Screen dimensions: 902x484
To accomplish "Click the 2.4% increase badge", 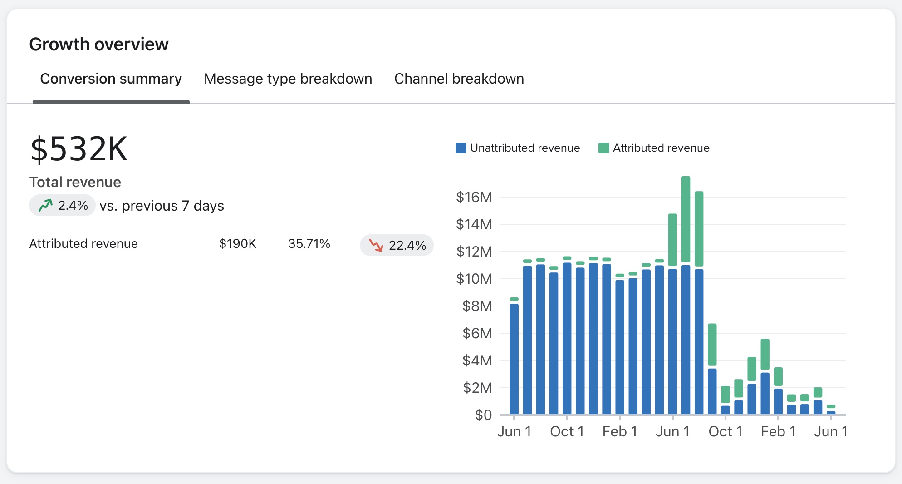I will click(62, 206).
